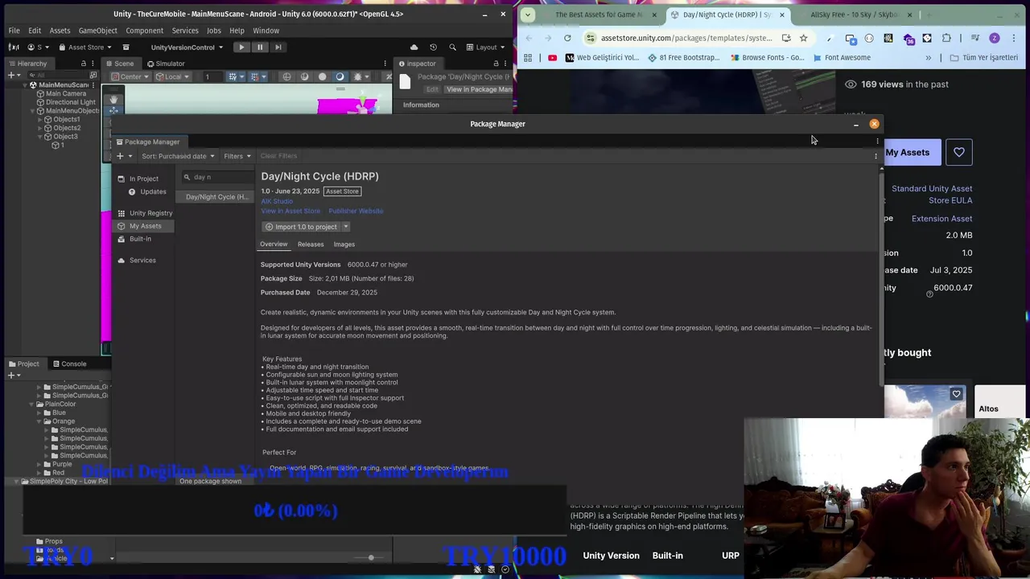The width and height of the screenshot is (1030, 579).
Task: Click the Pause button in Unity toolbar
Action: [260, 47]
